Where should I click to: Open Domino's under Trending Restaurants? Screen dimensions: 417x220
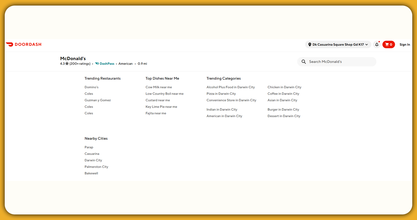(91, 87)
